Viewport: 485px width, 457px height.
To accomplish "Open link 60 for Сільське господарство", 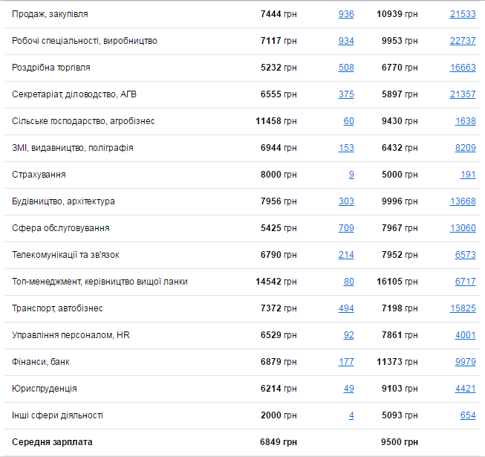I will coord(348,121).
